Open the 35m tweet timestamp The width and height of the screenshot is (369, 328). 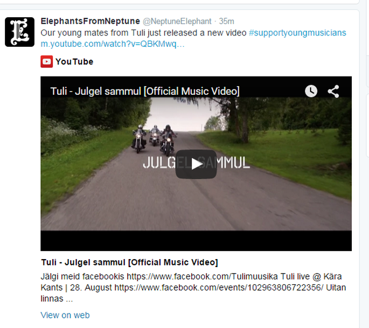227,22
